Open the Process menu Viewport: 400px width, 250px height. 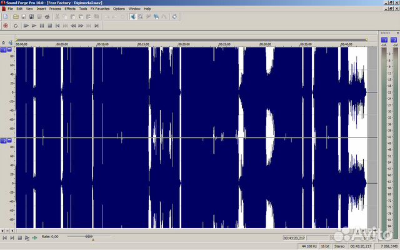coord(55,9)
